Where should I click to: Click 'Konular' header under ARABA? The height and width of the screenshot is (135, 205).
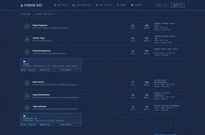click(x=32, y=70)
